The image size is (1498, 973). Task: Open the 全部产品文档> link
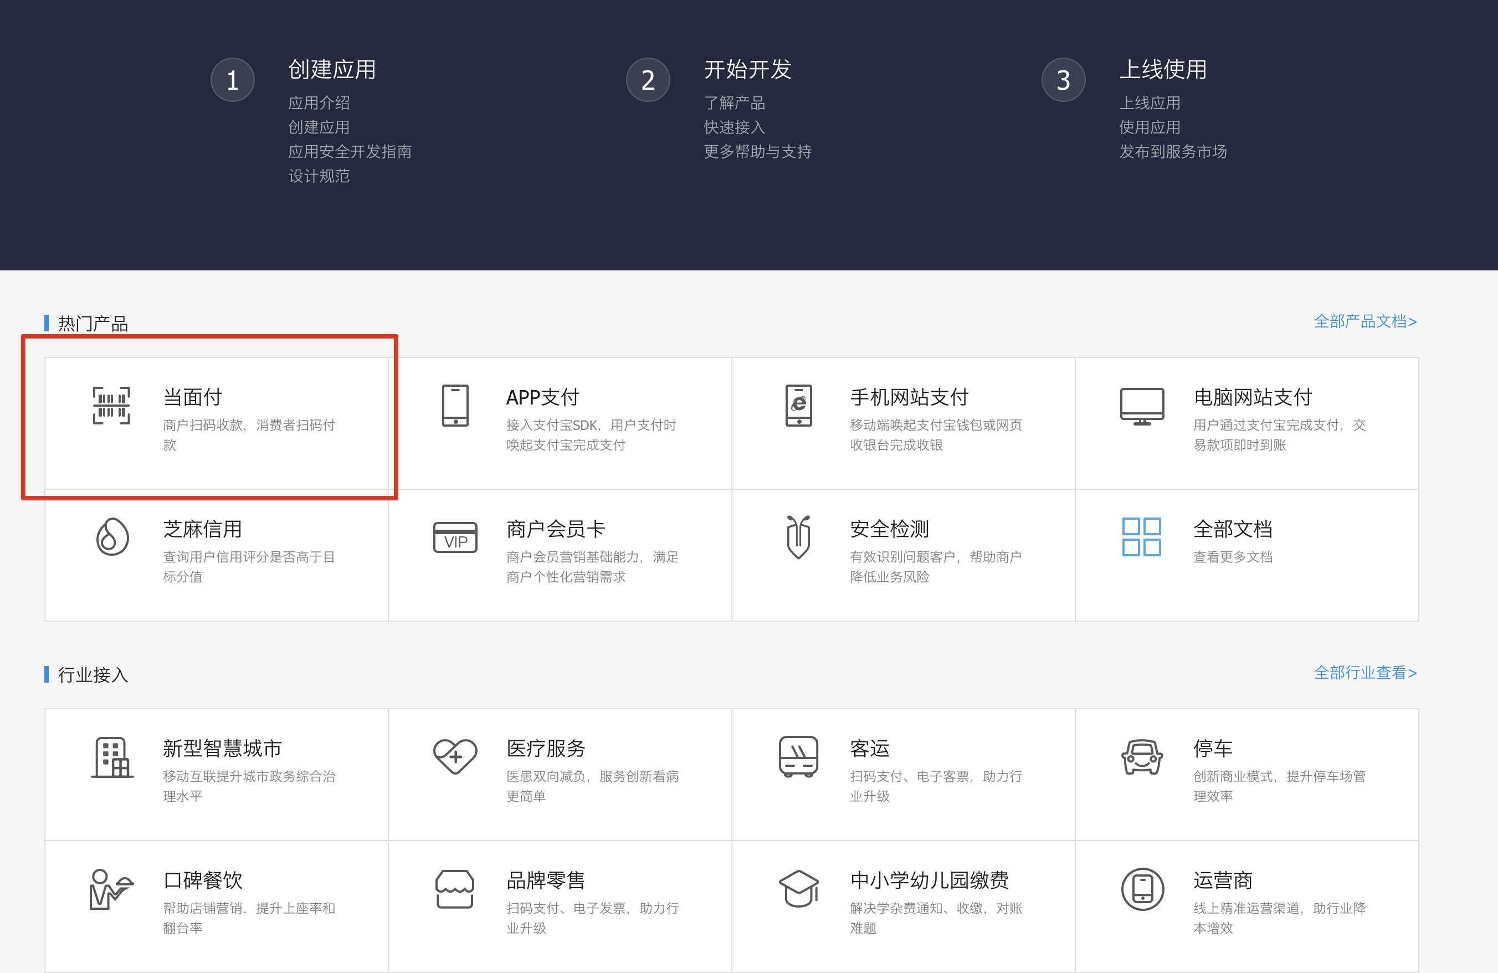(x=1364, y=321)
